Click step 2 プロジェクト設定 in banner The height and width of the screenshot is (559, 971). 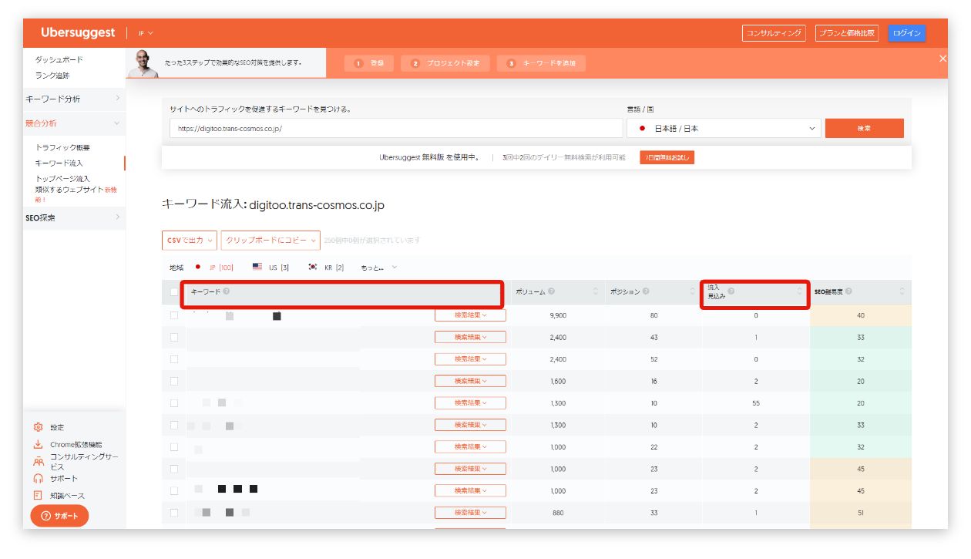point(445,63)
